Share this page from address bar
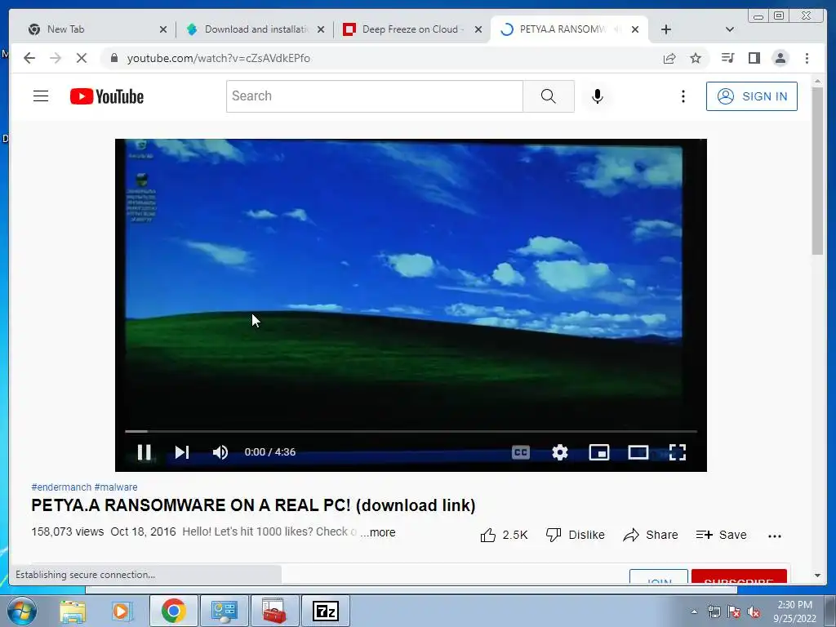The image size is (836, 627). click(669, 58)
